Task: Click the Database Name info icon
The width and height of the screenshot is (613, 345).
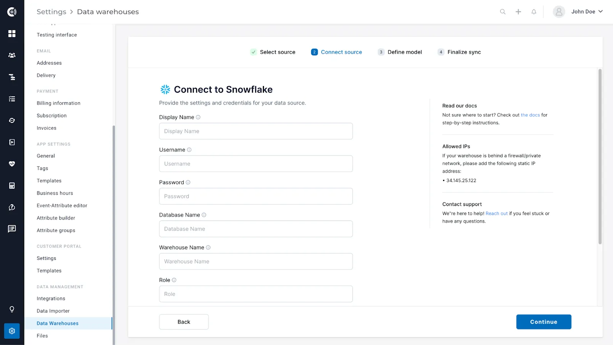Action: point(204,215)
